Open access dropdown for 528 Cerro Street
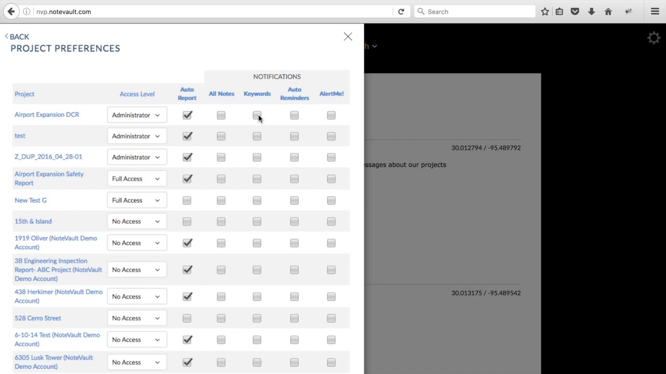This screenshot has height=374, width=666. pyautogui.click(x=137, y=318)
